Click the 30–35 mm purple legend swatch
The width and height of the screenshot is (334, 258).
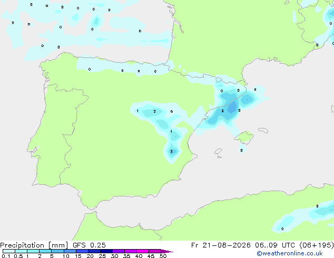pyautogui.click(x=119, y=251)
